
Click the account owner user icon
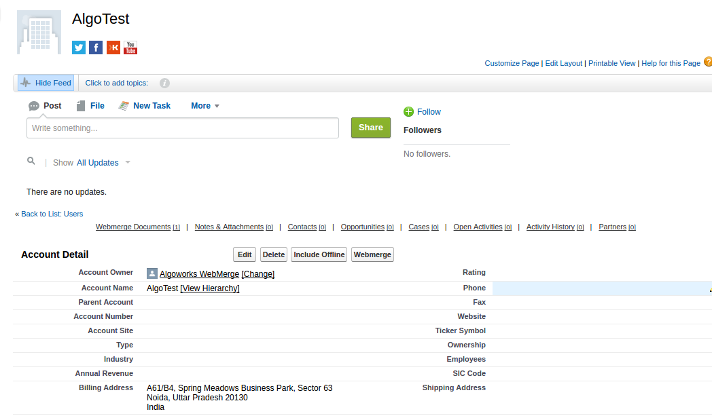tap(152, 273)
